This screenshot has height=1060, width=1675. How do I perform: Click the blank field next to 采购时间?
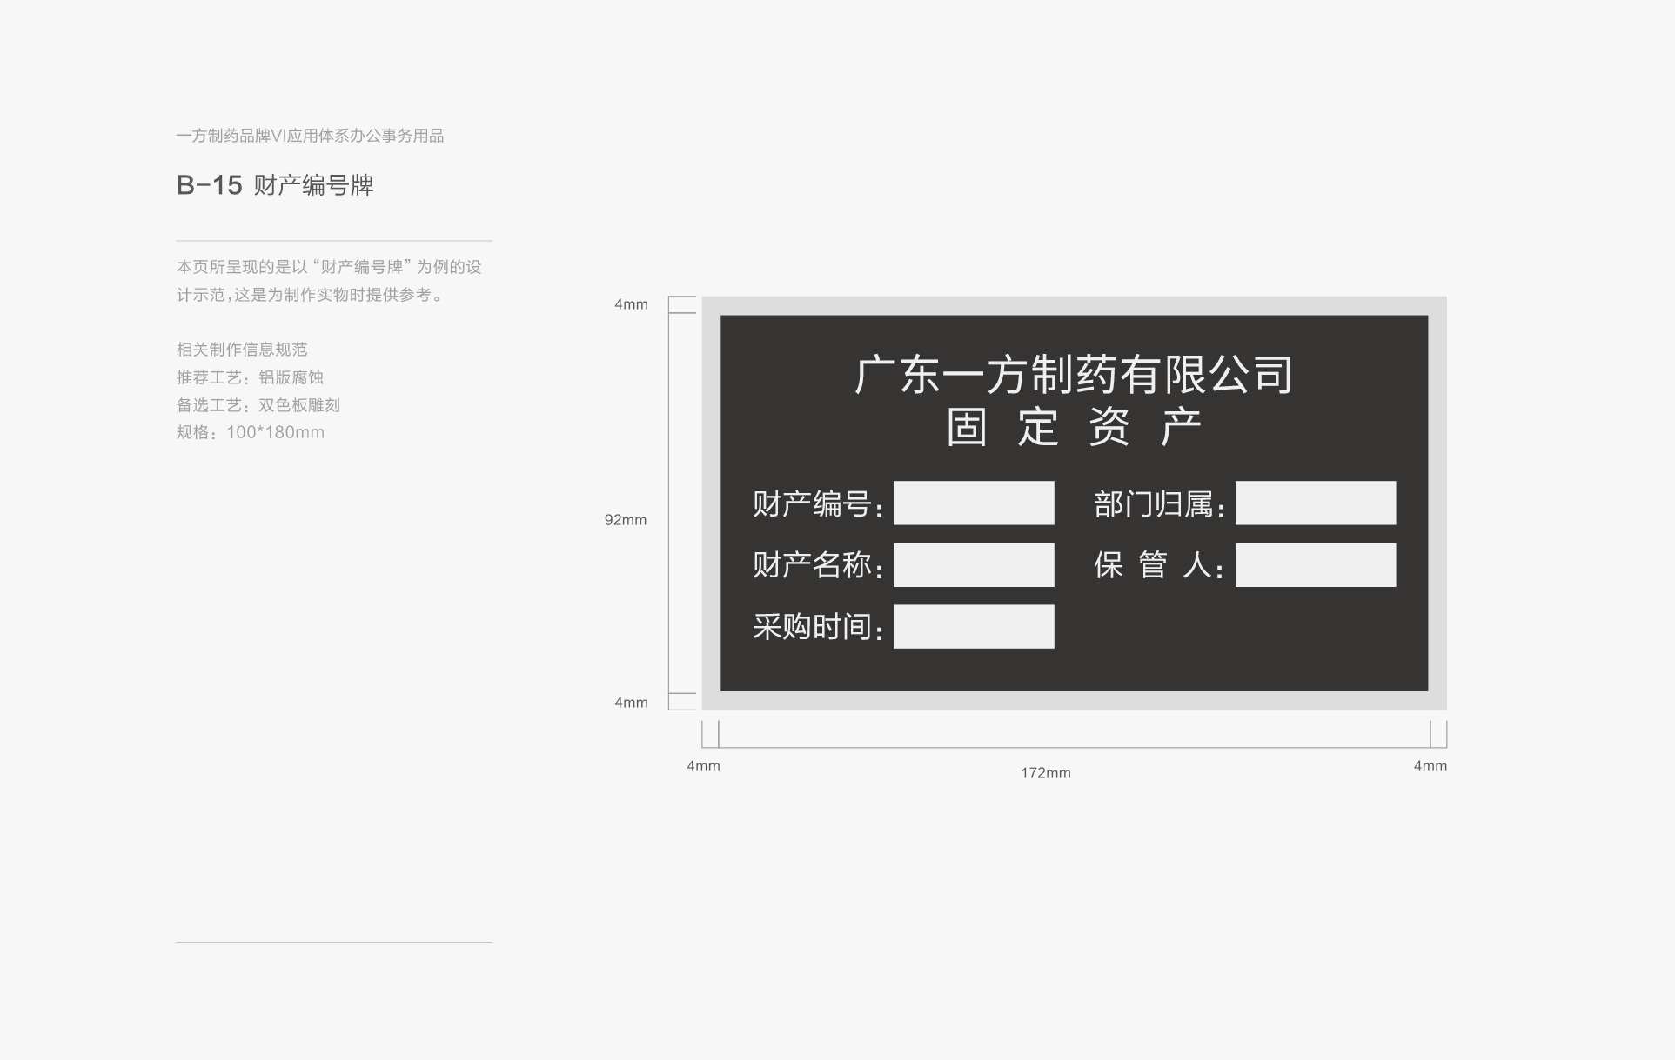[974, 627]
